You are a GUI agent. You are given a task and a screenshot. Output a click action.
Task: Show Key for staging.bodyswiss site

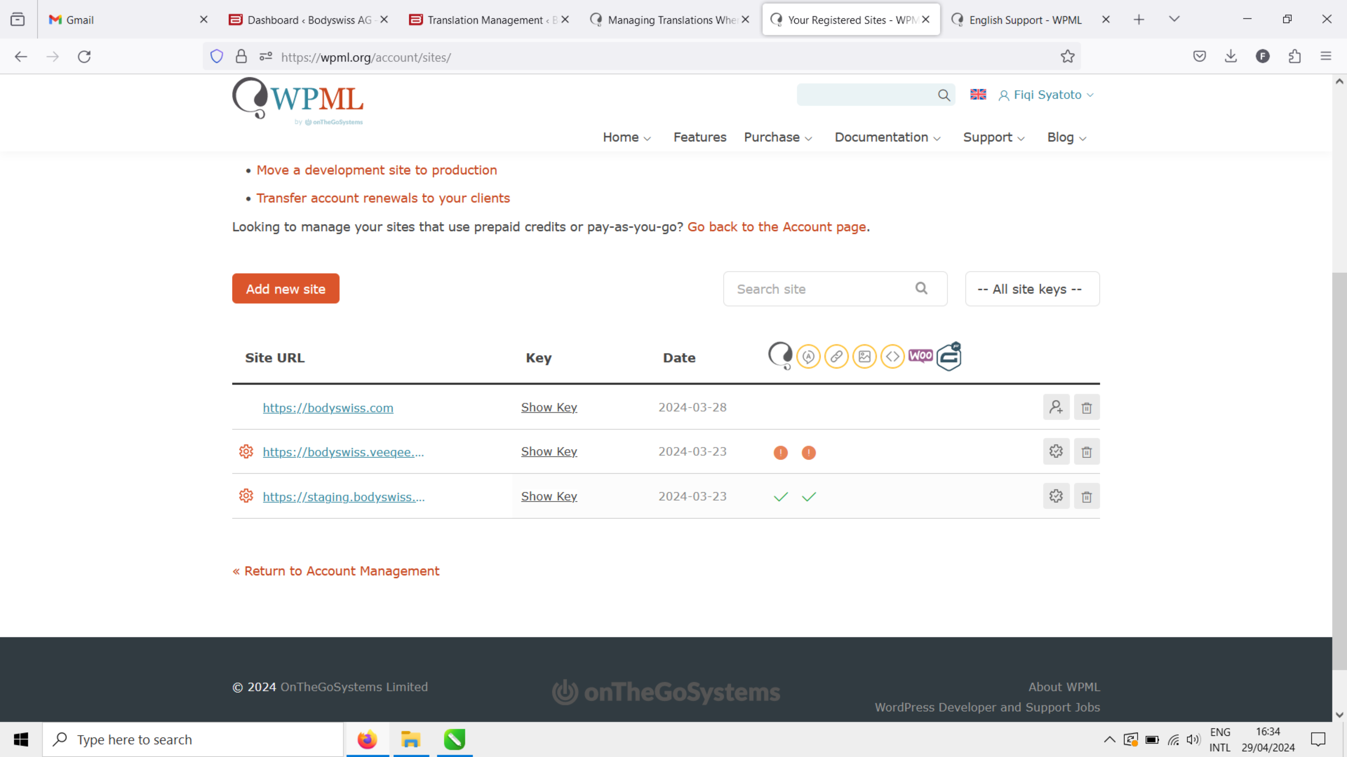click(549, 496)
